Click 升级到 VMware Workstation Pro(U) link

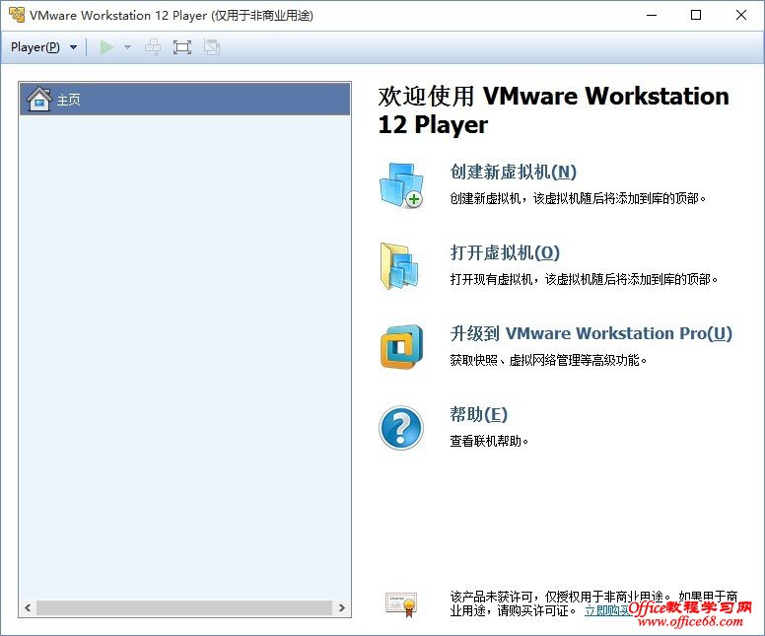591,333
